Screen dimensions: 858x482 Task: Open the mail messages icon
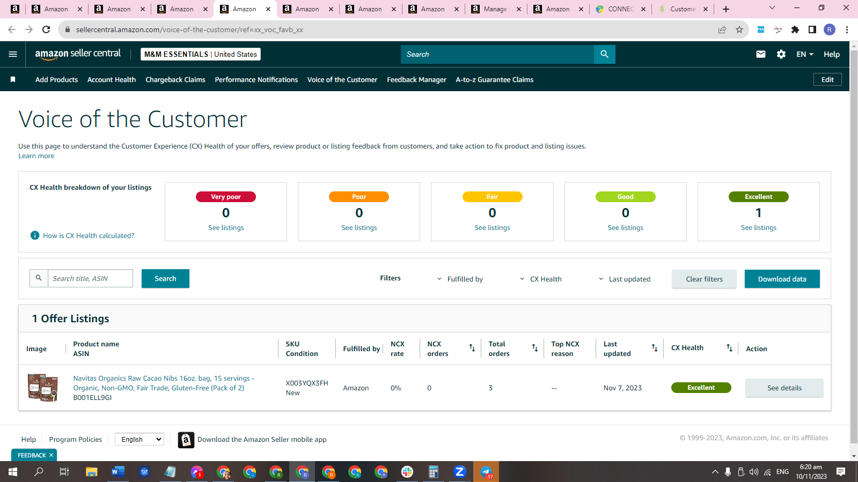[761, 54]
